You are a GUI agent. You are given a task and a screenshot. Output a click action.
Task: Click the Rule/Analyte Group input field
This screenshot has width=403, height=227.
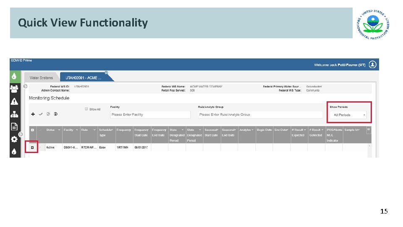(x=260, y=114)
